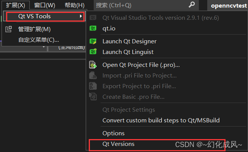
Task: Click the Launch Qt Designer icon
Action: point(93,41)
